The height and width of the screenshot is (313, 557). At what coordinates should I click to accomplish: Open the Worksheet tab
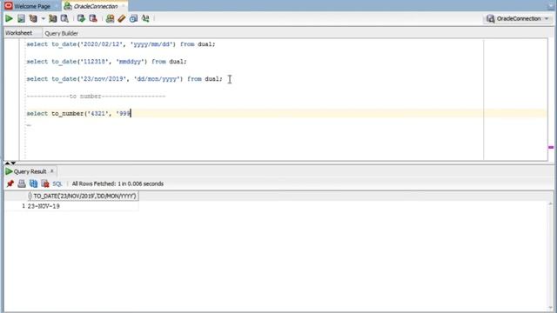pyautogui.click(x=19, y=33)
